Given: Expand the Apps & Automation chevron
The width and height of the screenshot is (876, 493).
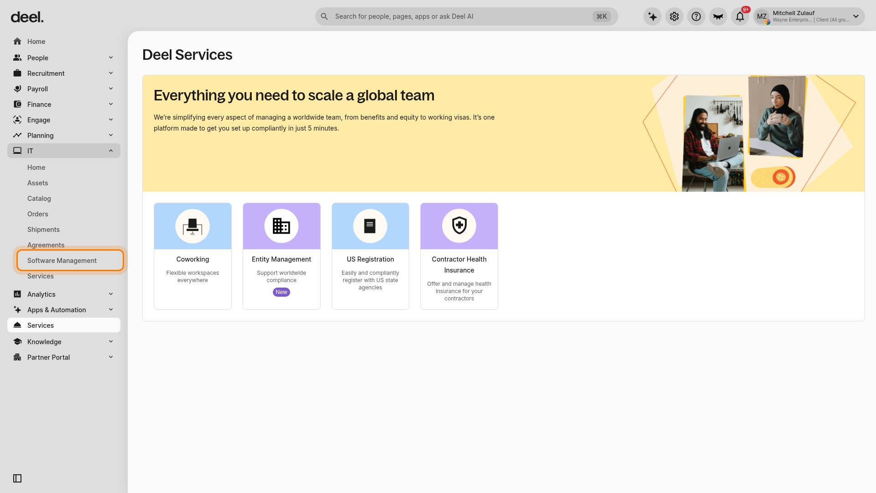Looking at the screenshot, I should click(111, 309).
